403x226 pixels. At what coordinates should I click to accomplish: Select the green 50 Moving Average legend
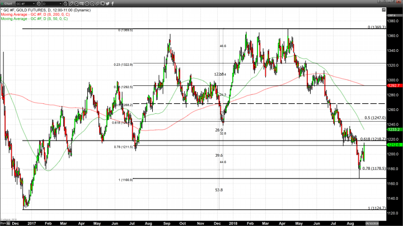click(x=32, y=18)
